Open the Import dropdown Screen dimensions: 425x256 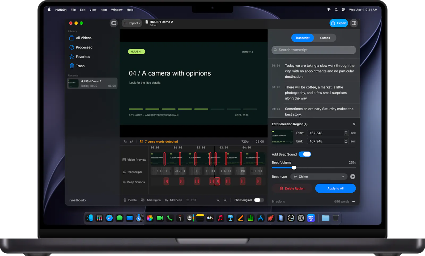tap(132, 23)
